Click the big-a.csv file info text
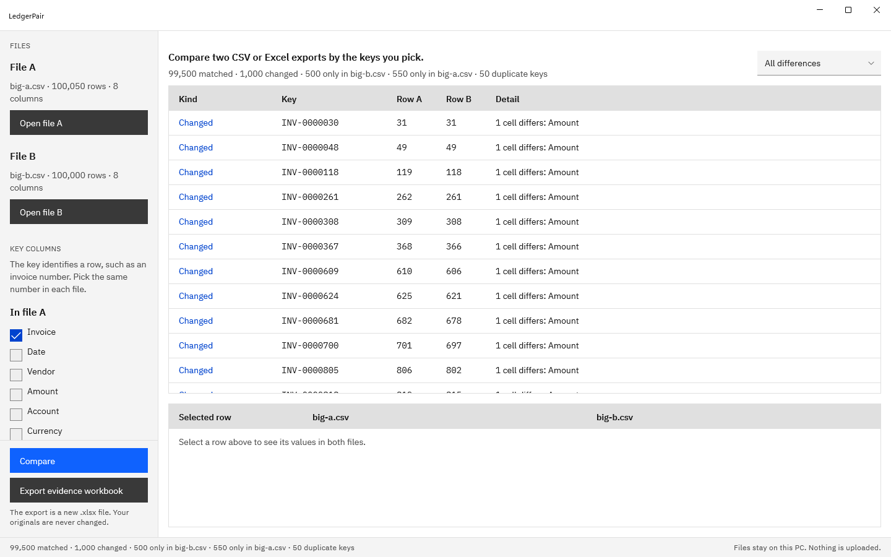The width and height of the screenshot is (891, 557). tap(64, 92)
